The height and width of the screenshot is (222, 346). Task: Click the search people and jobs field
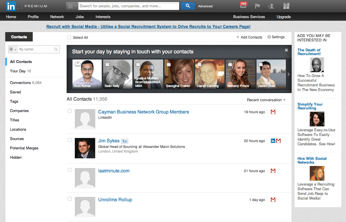click(129, 6)
